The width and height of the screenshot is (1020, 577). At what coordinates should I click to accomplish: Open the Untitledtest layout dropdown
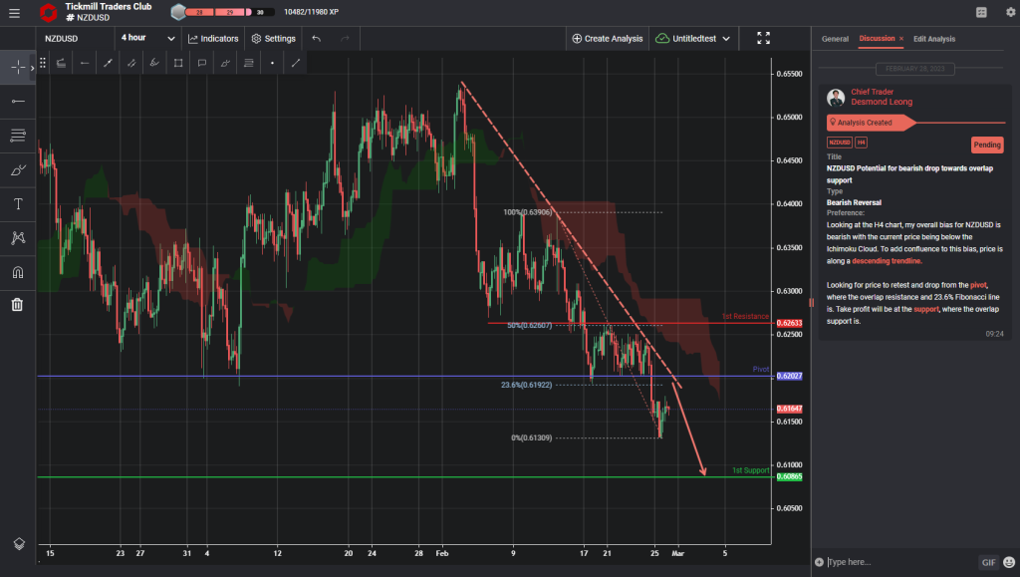pos(694,38)
